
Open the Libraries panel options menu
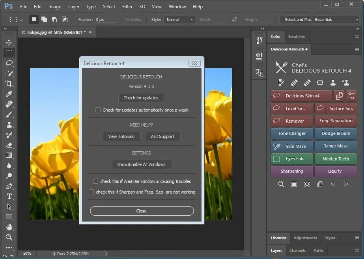coord(357,238)
